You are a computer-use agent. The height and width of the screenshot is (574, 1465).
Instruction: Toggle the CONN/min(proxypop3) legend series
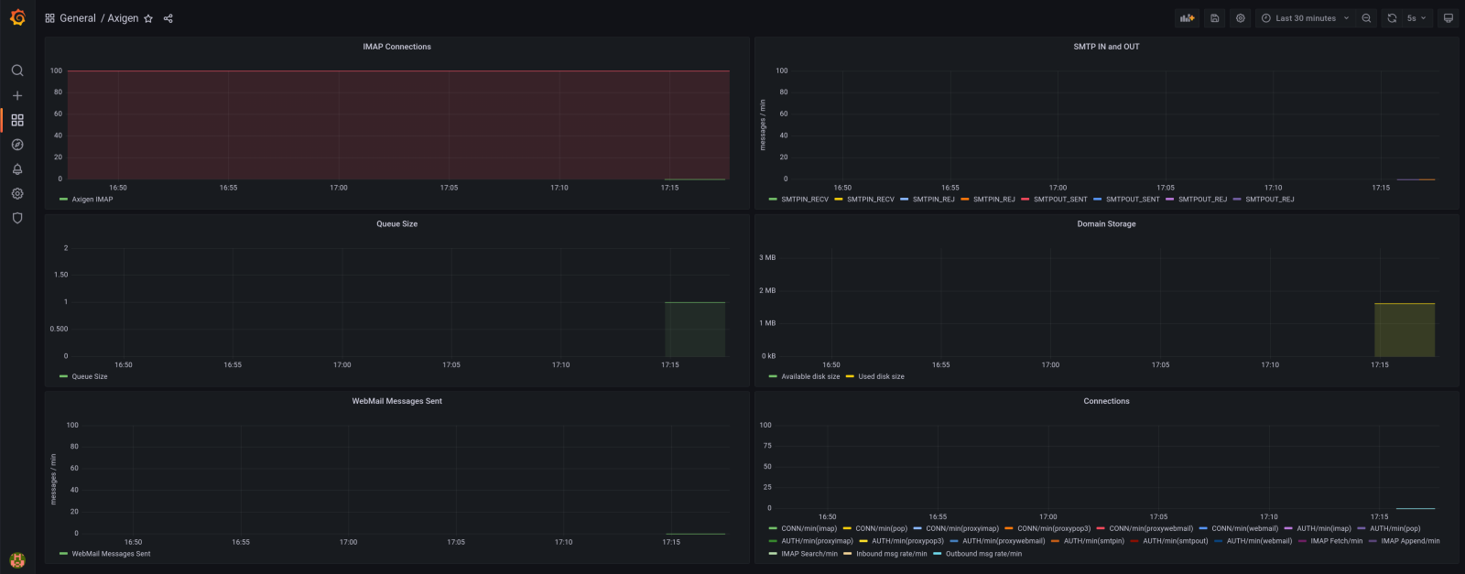coord(1054,528)
